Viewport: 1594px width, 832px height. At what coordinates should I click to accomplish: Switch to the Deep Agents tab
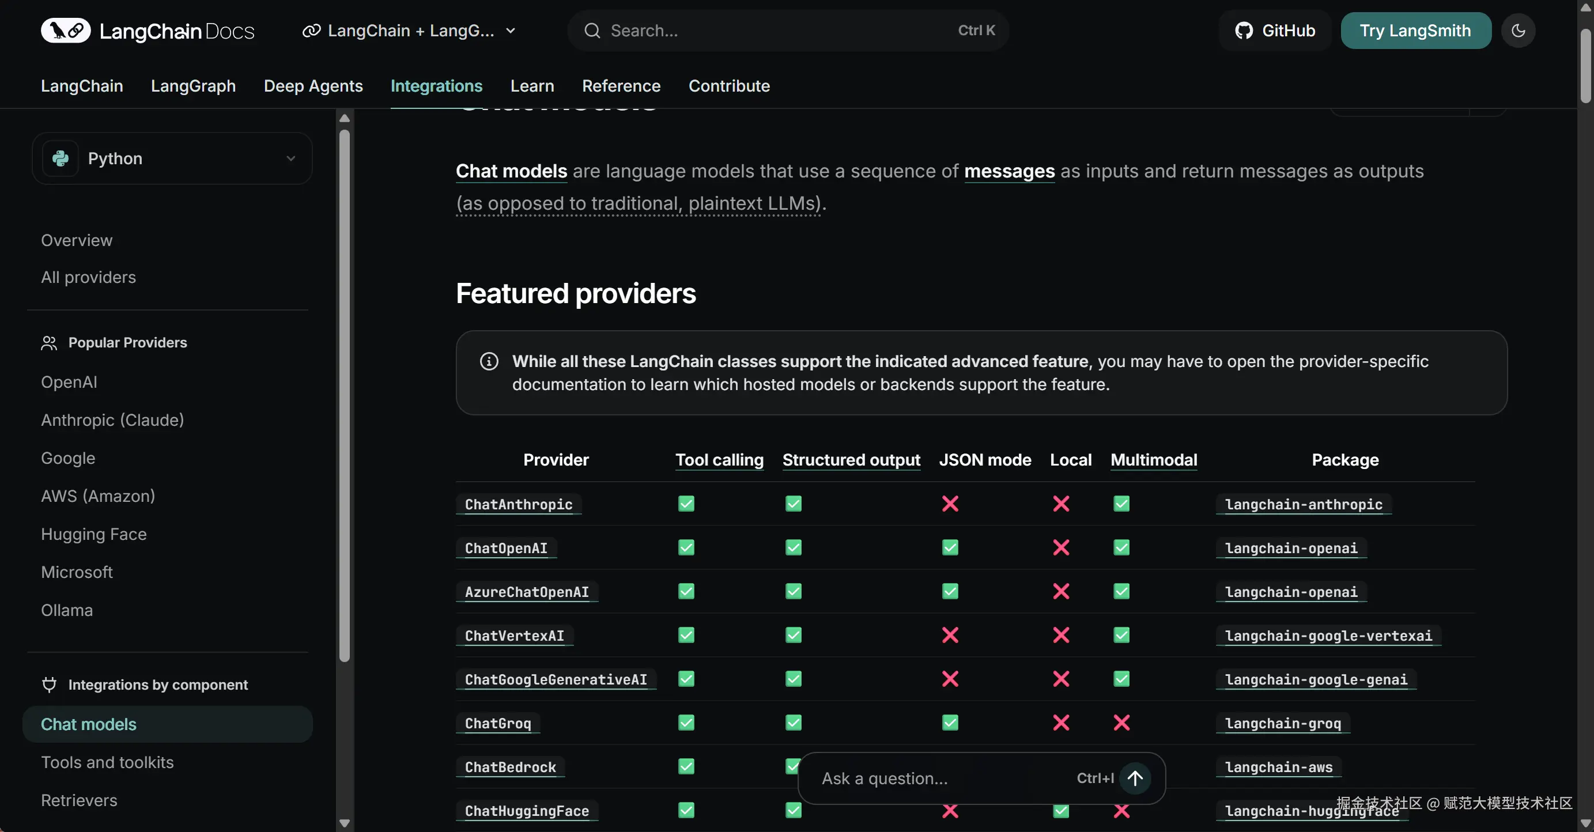click(x=313, y=86)
